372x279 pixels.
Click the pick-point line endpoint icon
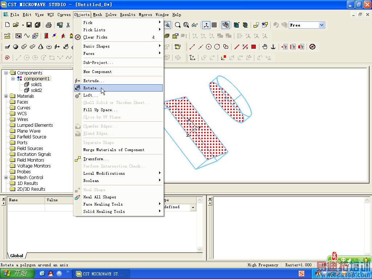tap(192, 47)
